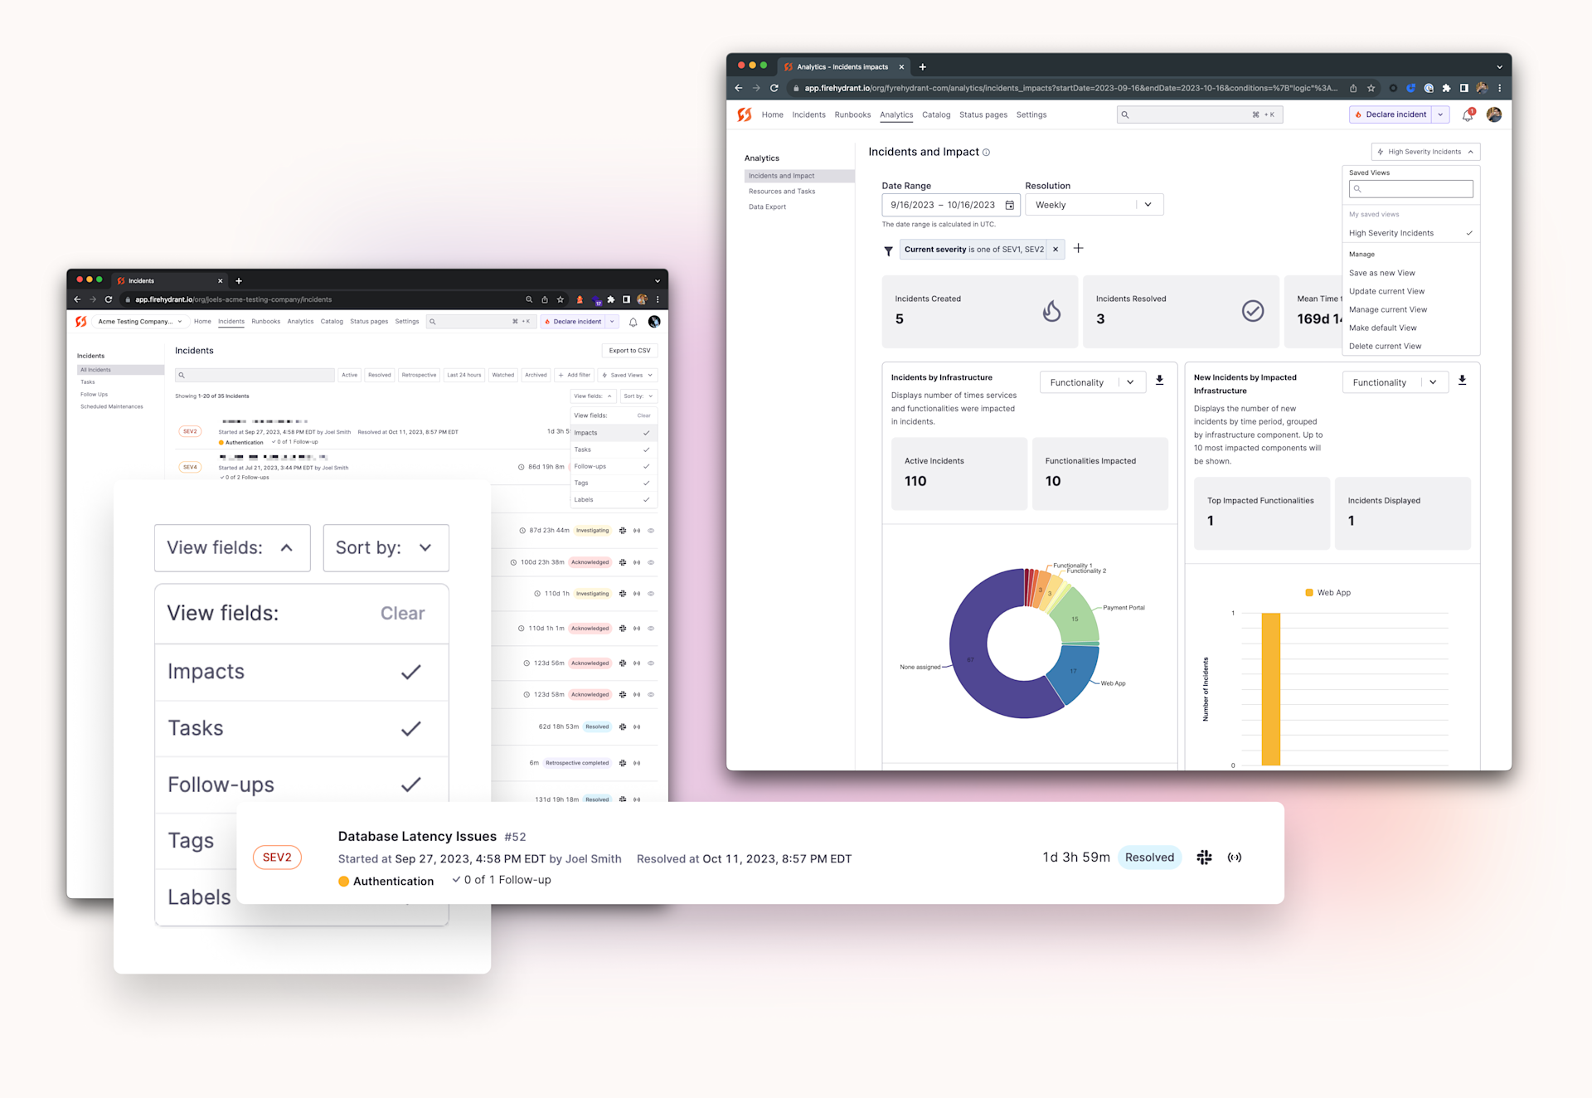Click the notification bell in the Analytics window
1592x1098 pixels.
pyautogui.click(x=1467, y=115)
